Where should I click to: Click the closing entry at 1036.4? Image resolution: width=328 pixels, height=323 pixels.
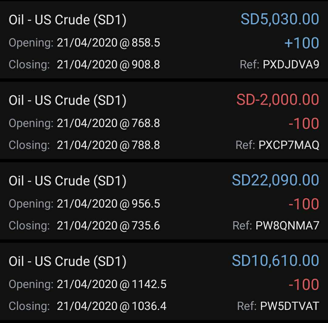tap(111, 306)
